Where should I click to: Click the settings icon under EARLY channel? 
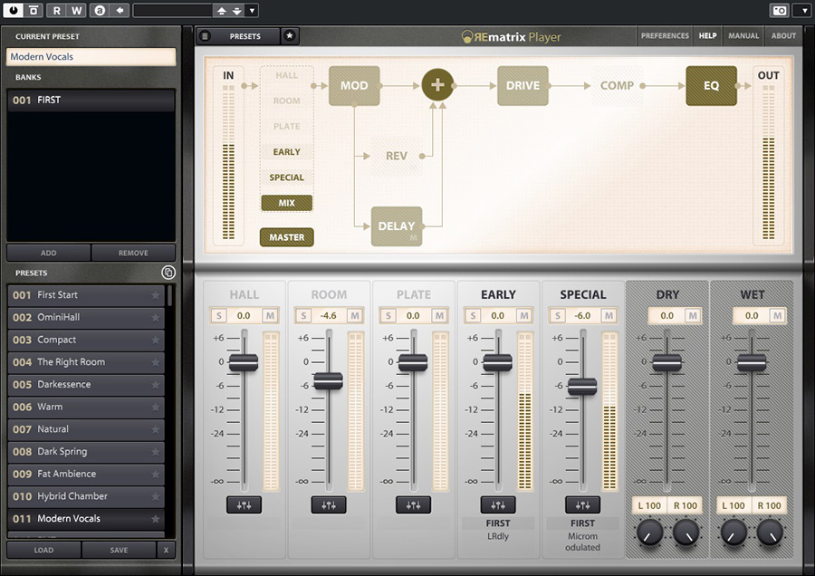coord(497,505)
